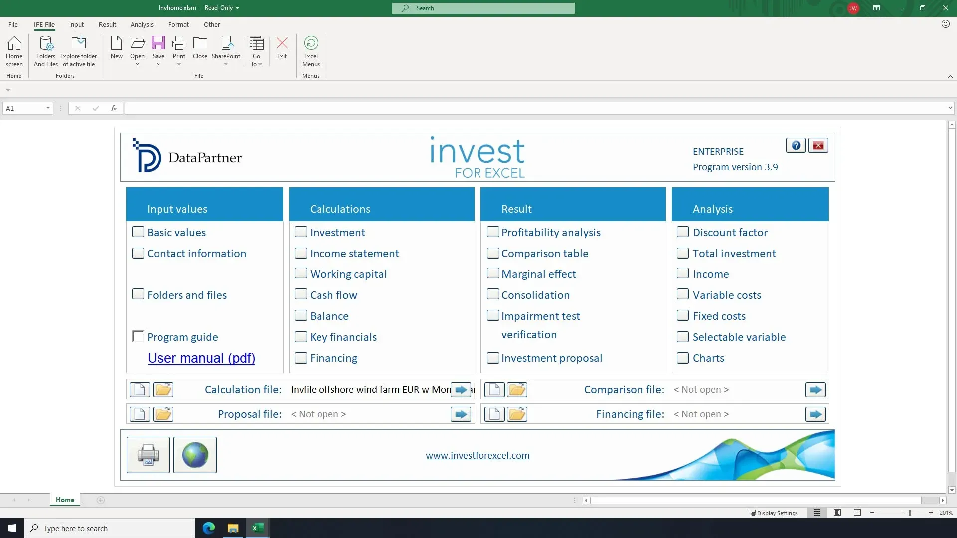This screenshot has height=538, width=957.
Task: Enable the Charts checkbox
Action: point(683,358)
